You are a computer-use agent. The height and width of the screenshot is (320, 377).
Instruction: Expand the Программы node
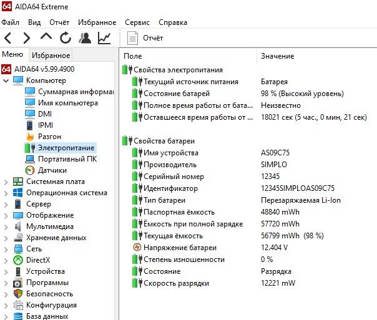pyautogui.click(x=6, y=283)
